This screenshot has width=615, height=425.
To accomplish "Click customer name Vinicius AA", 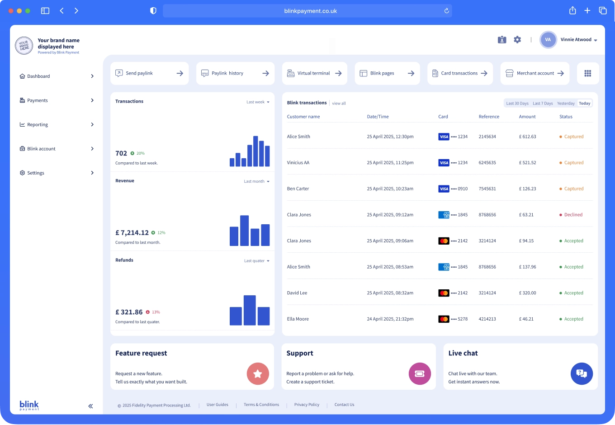I will [298, 163].
